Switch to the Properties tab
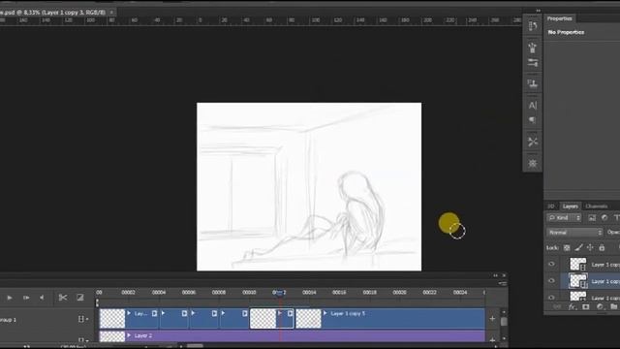 tap(560, 18)
